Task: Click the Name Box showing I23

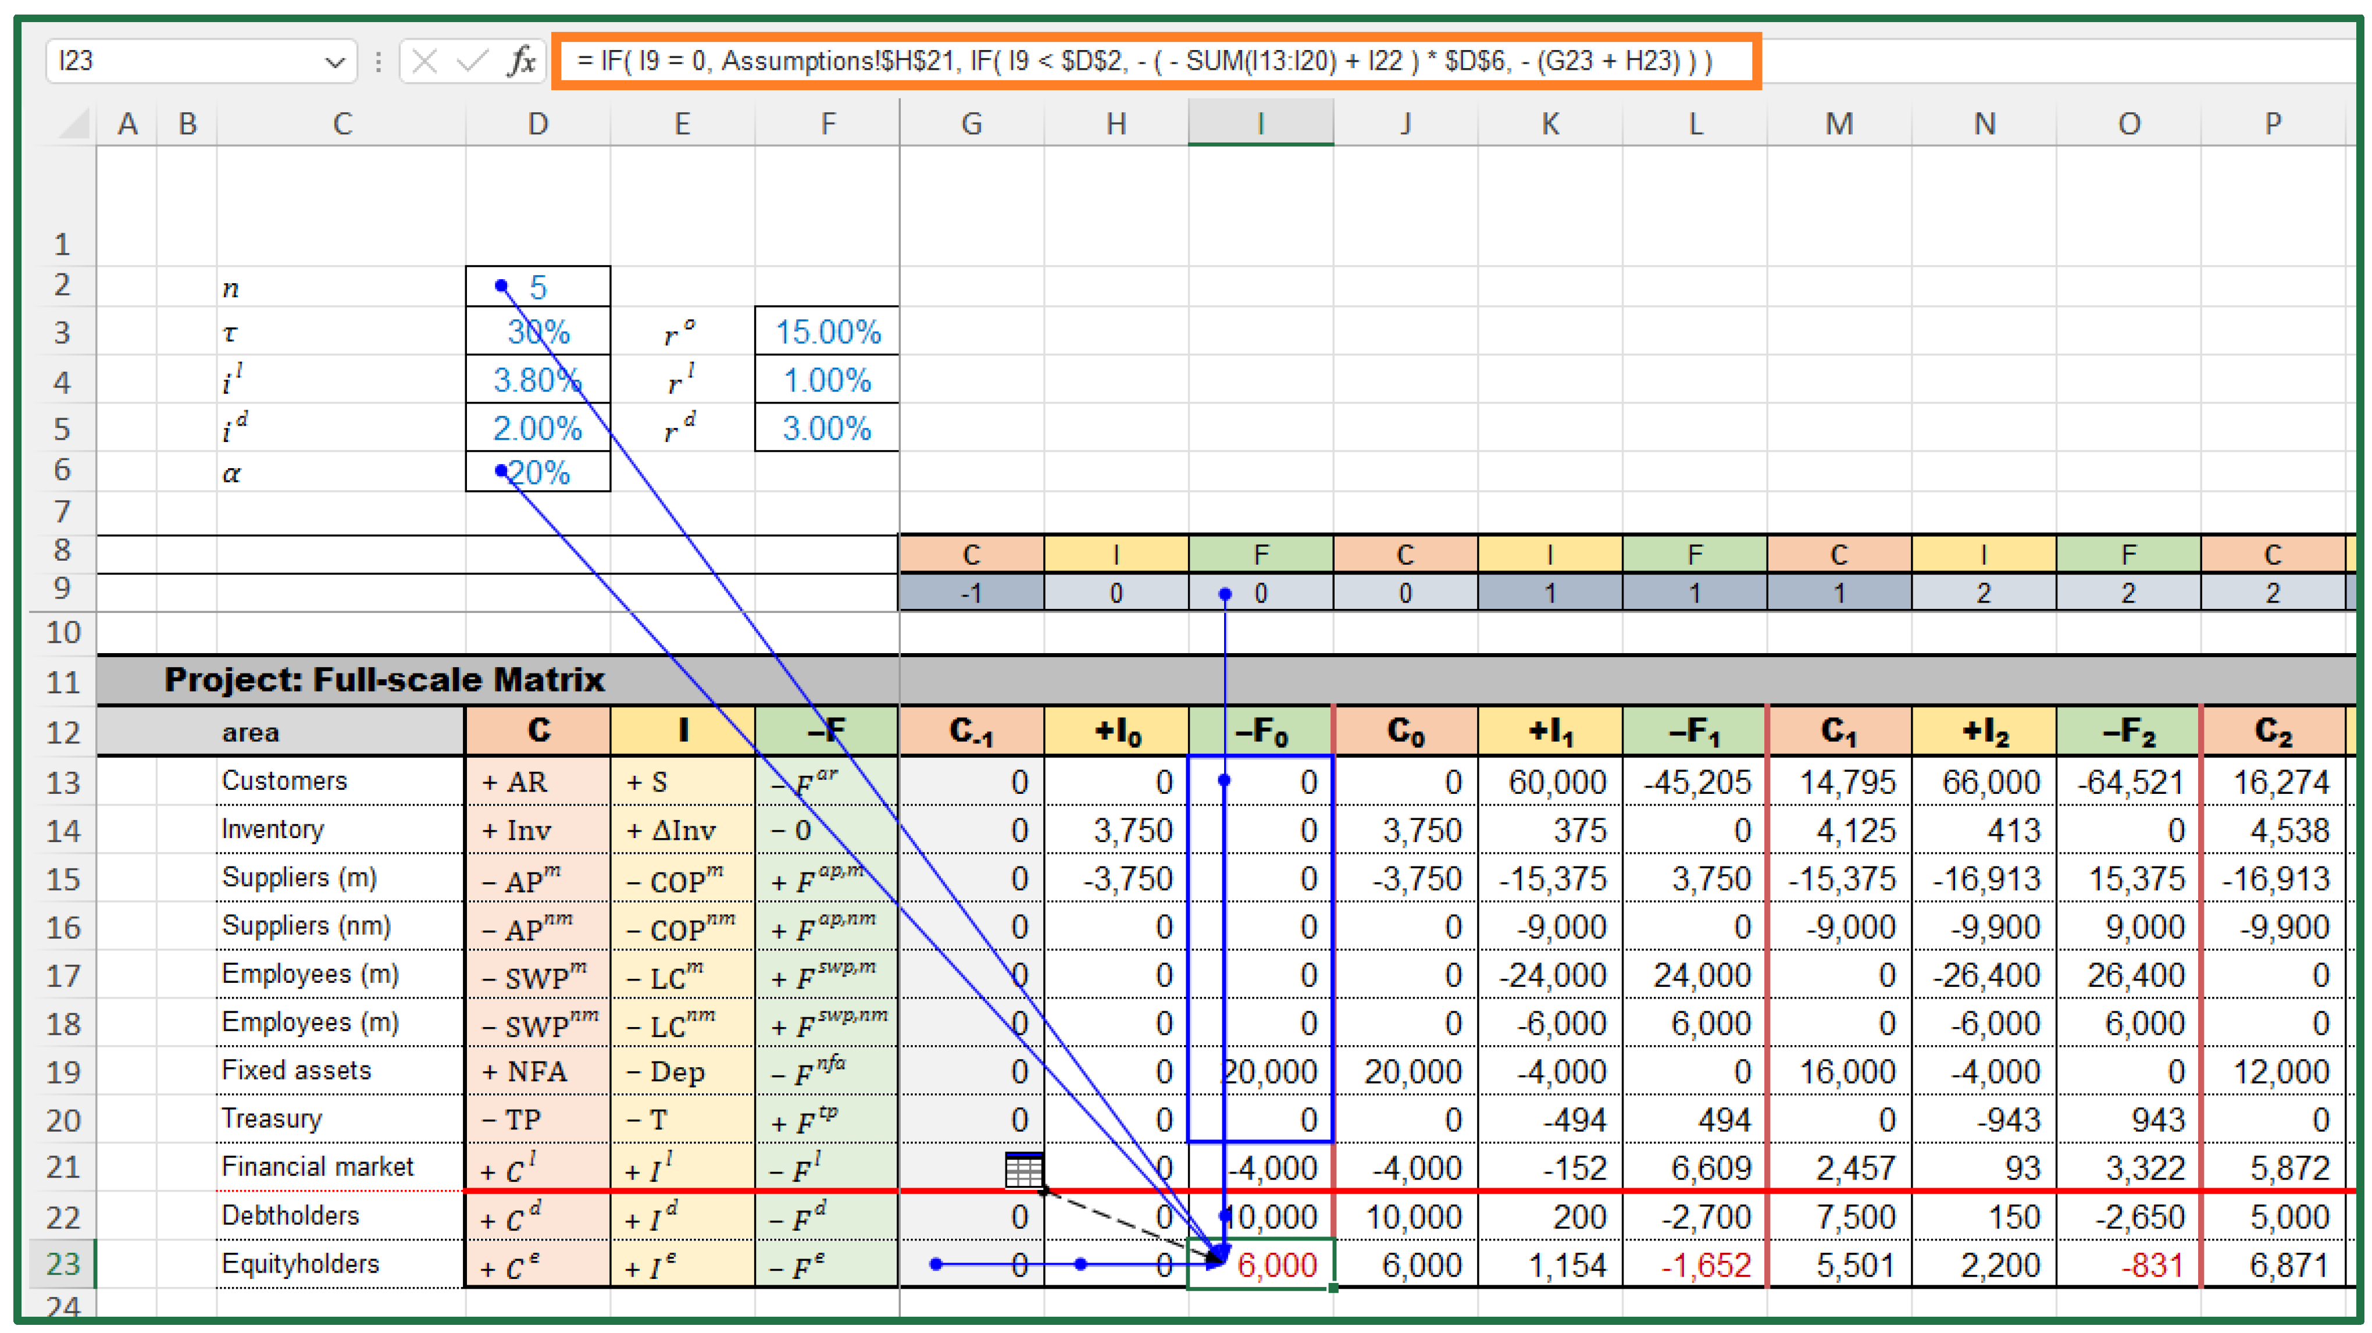Action: 202,62
